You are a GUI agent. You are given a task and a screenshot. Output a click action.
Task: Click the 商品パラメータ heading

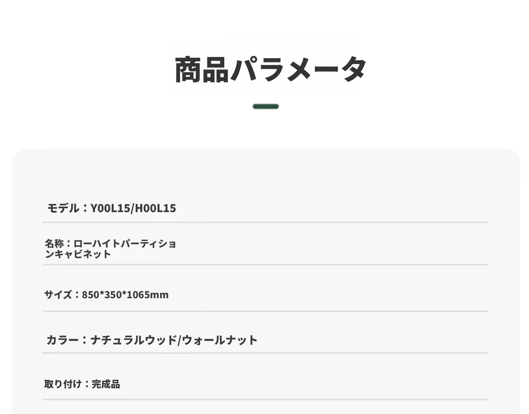(271, 70)
